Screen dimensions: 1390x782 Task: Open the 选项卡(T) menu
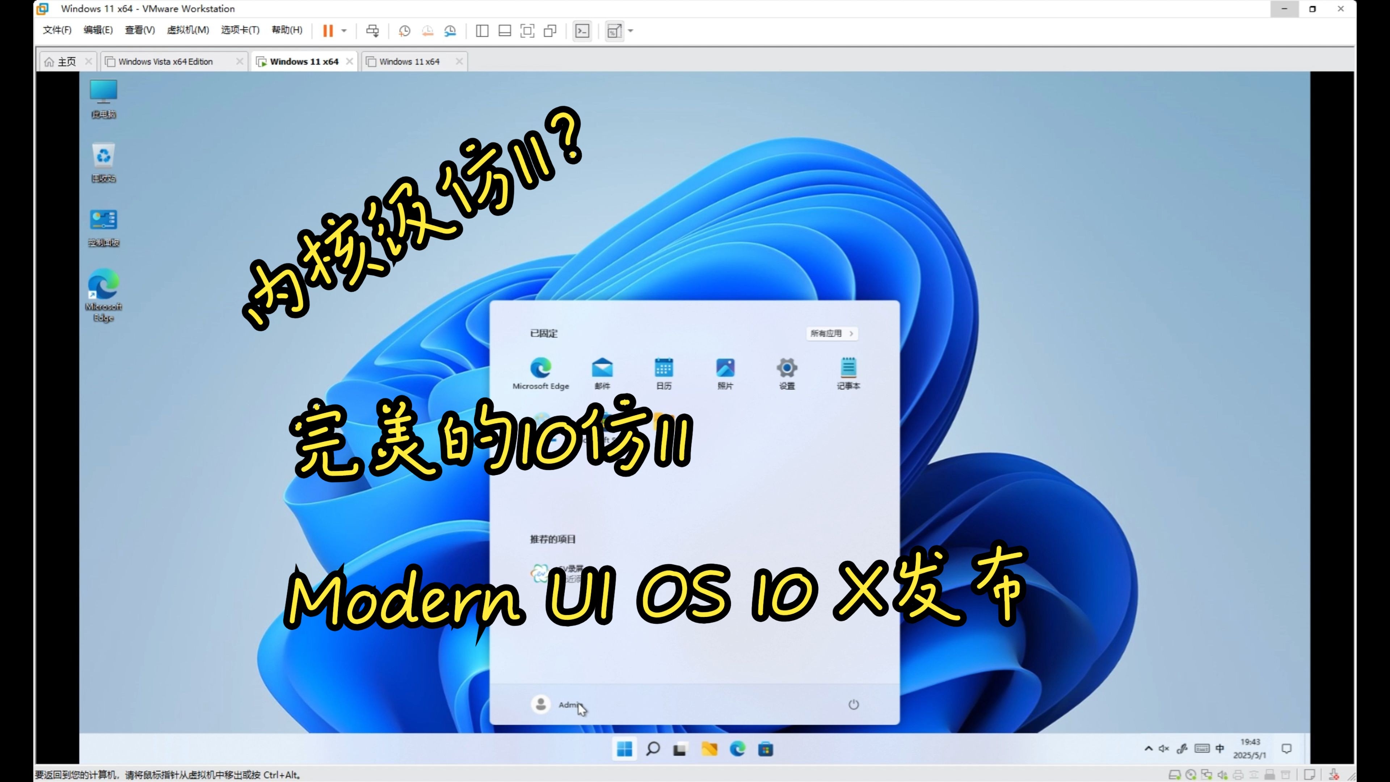[240, 30]
